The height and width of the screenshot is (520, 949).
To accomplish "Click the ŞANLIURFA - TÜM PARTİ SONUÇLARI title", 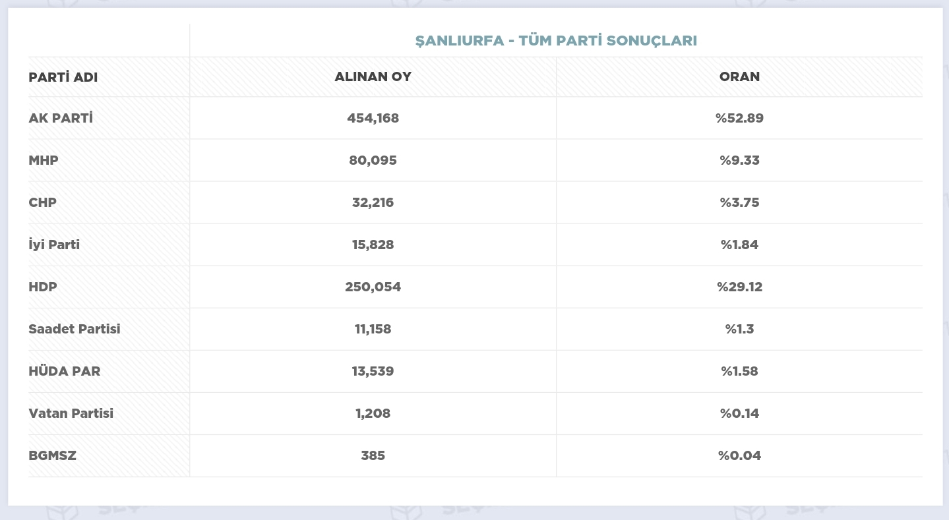I will (556, 41).
